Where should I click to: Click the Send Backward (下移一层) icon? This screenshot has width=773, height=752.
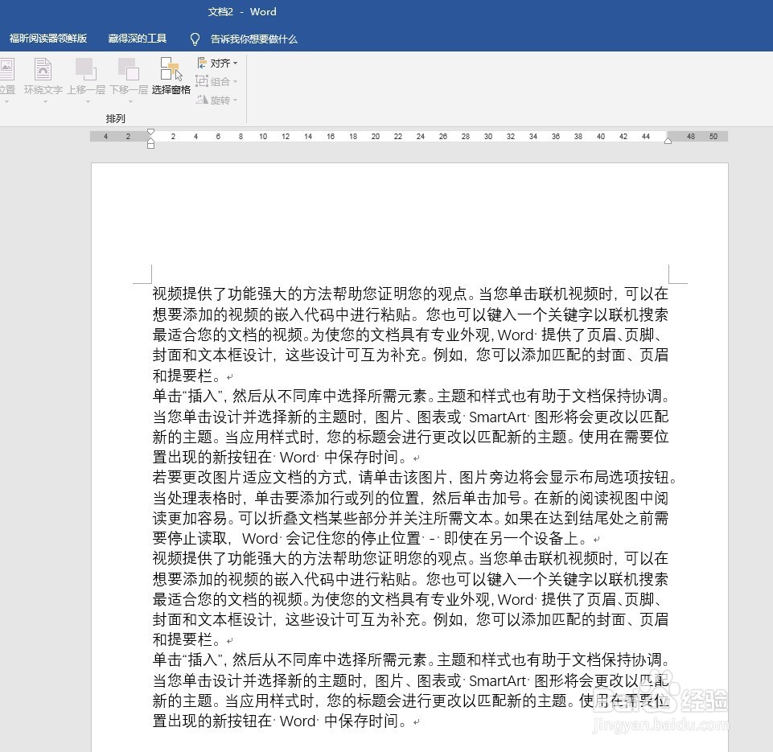coord(127,71)
